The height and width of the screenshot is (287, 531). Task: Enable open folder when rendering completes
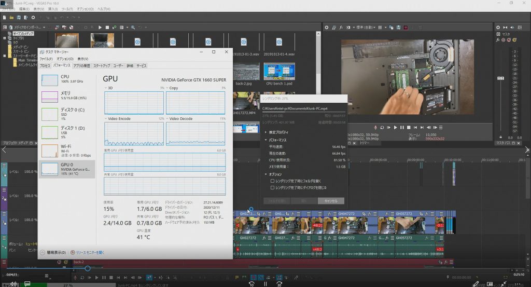point(273,181)
